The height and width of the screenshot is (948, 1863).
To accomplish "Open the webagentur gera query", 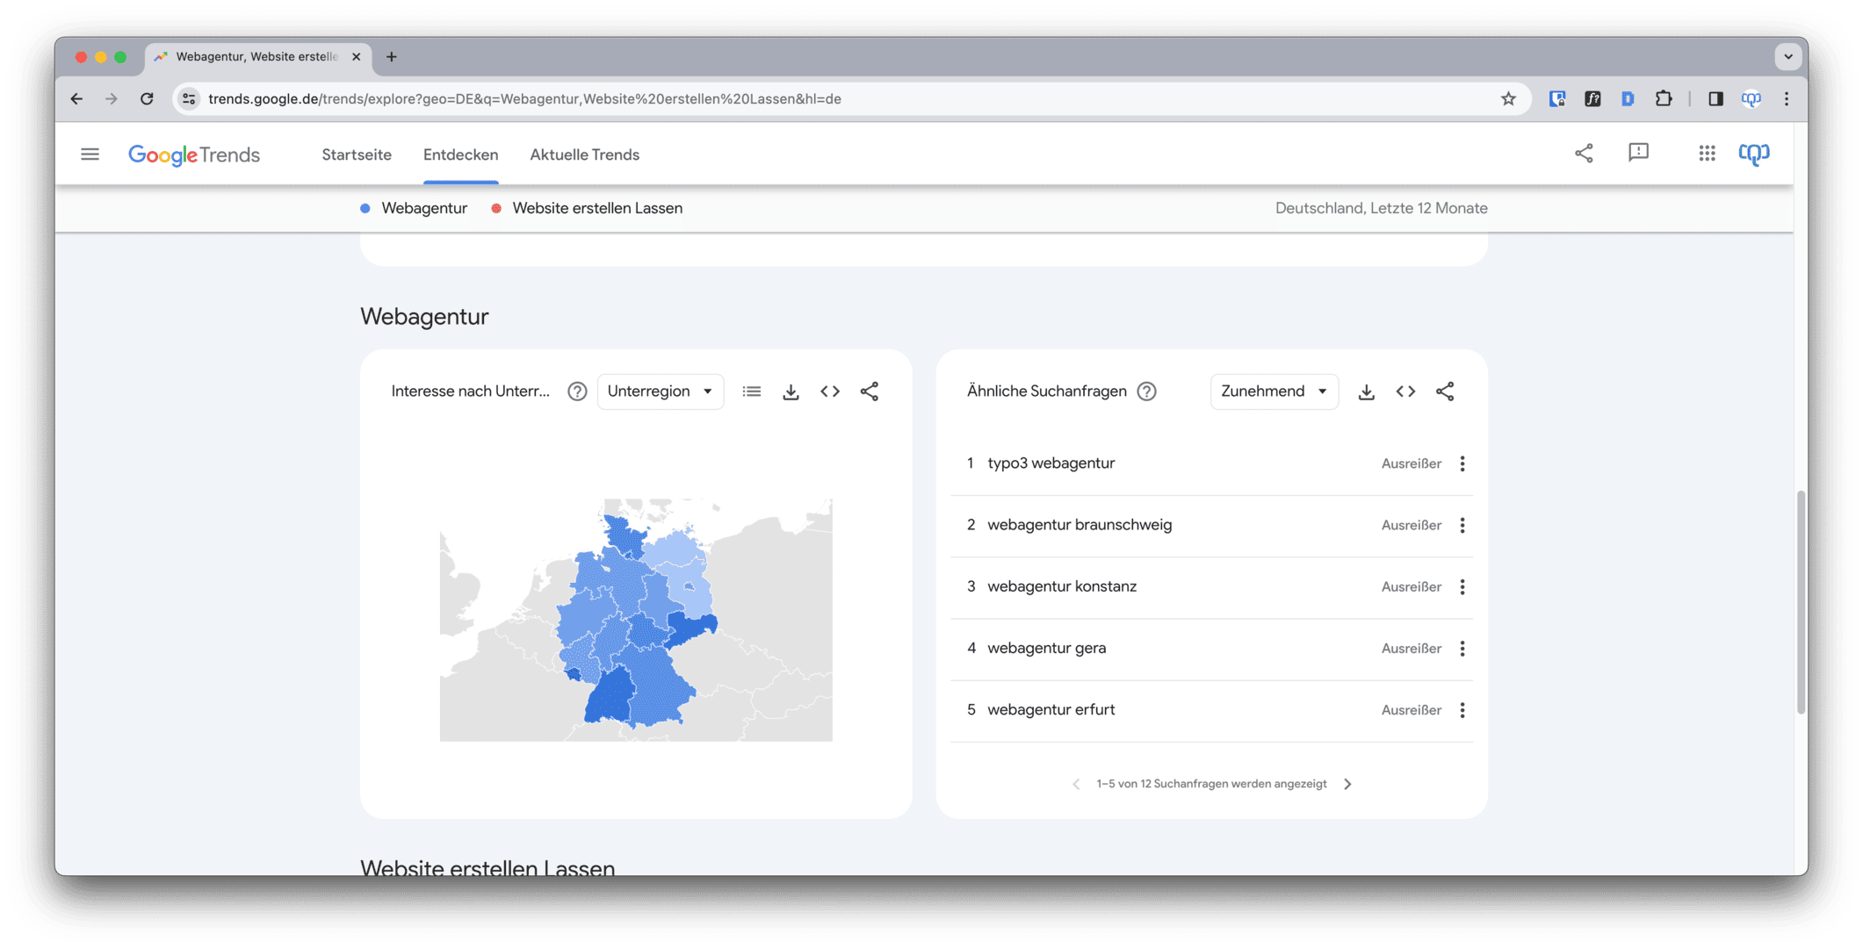I will point(1046,648).
